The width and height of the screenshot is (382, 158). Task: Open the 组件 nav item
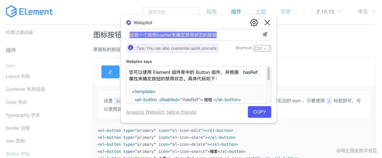pyautogui.click(x=236, y=12)
